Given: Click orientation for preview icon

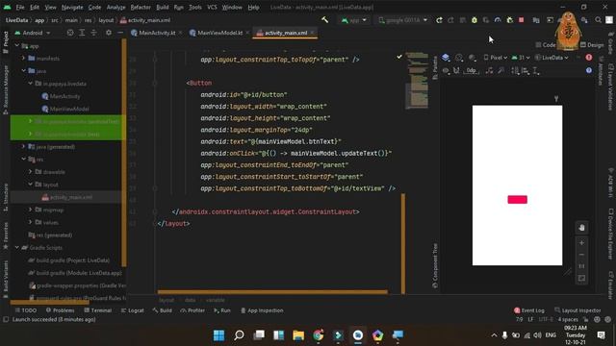Looking at the screenshot, I should [x=459, y=58].
